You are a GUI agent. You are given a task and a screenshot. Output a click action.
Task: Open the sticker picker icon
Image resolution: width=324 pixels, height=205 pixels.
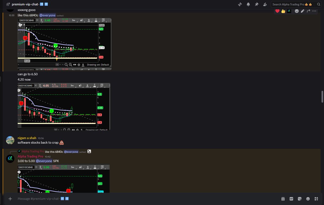coord(300,199)
